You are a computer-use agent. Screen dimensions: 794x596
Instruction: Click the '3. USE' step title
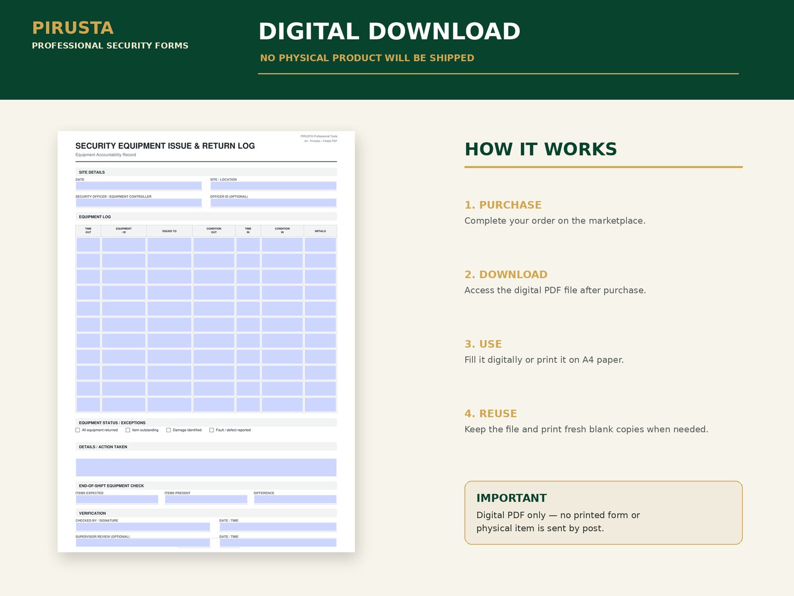pyautogui.click(x=483, y=344)
